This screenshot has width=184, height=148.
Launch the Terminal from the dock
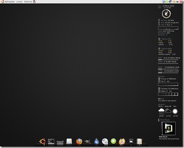(x=51, y=141)
